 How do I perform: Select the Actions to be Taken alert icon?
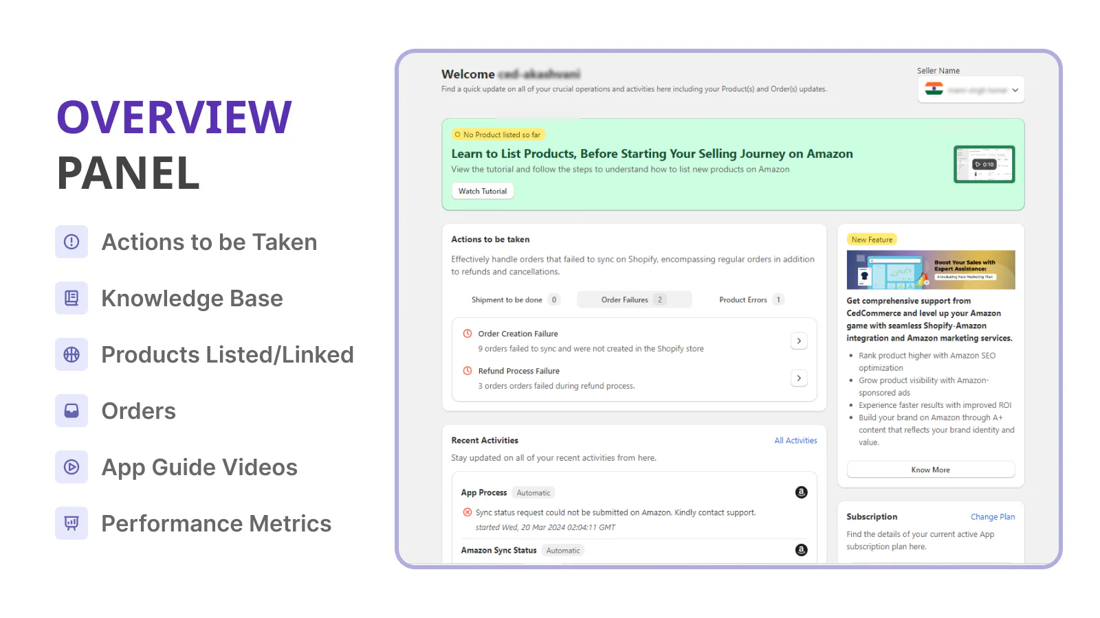pos(71,242)
